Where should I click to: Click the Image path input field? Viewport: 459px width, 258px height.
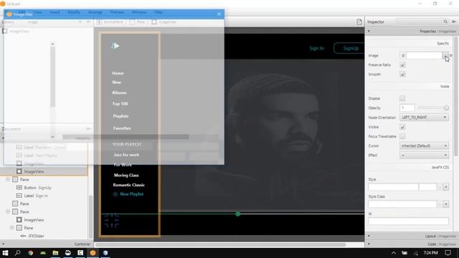(424, 55)
